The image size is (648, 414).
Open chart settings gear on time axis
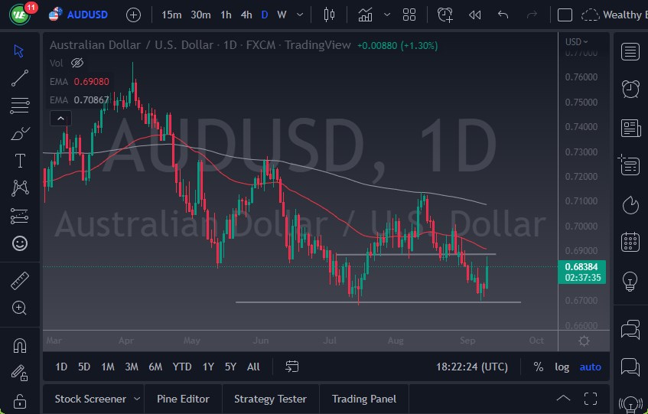coord(584,341)
